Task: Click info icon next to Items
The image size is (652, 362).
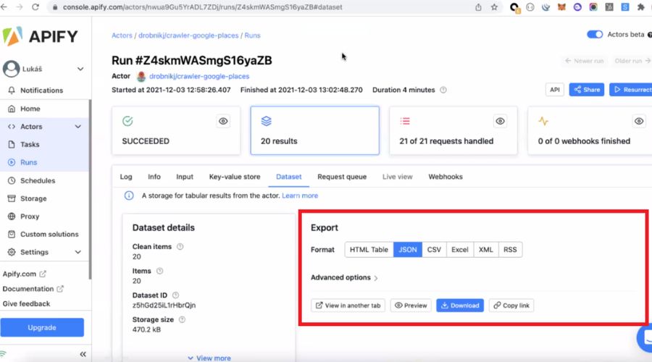Action: (x=159, y=271)
